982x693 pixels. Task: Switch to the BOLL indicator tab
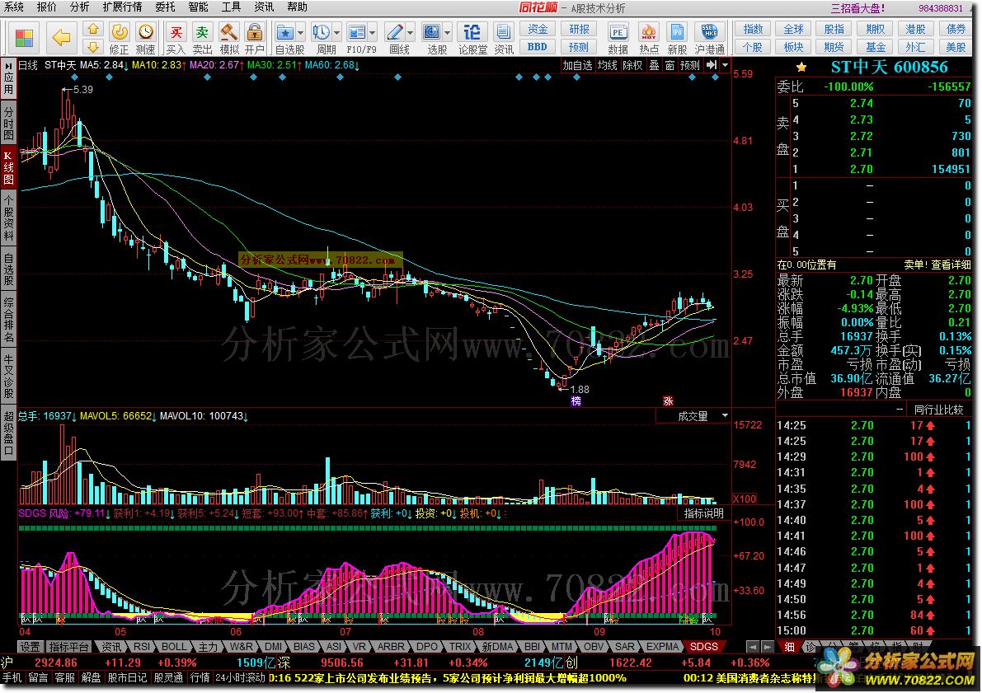click(x=173, y=647)
